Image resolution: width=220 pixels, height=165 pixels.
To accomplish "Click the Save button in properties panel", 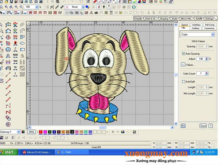I will (203, 125).
